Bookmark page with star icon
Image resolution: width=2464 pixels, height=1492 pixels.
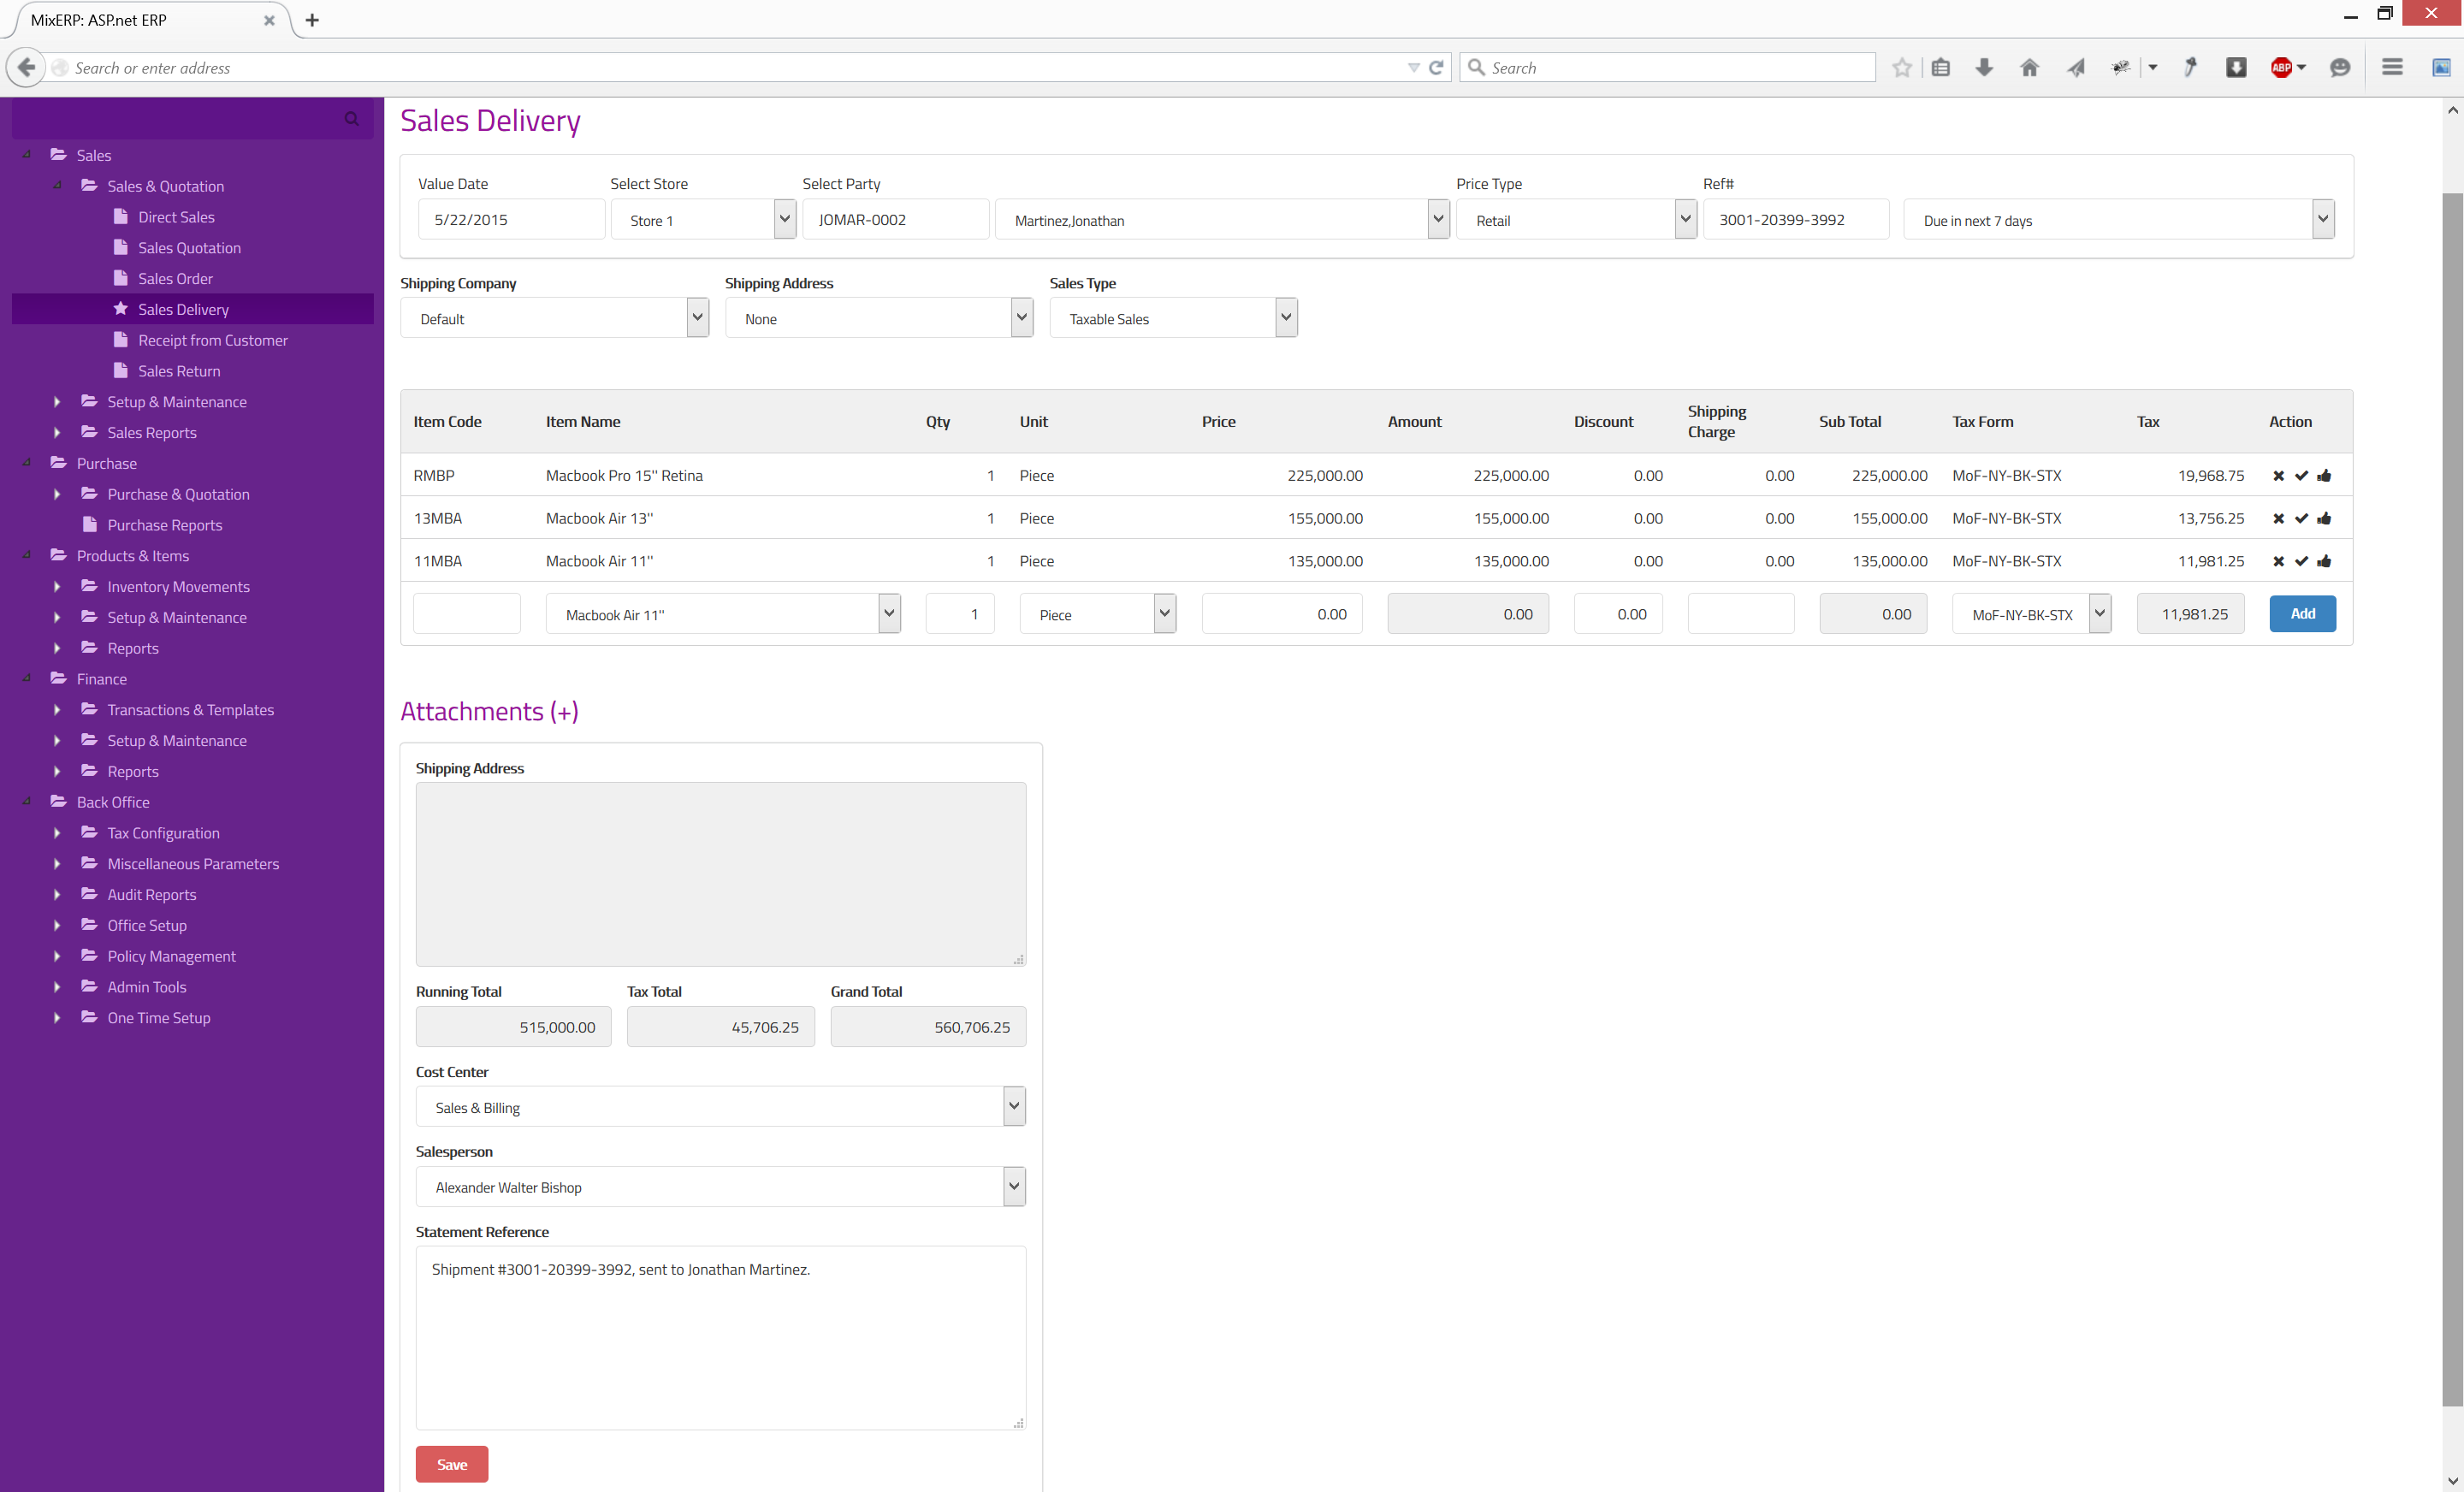[1901, 68]
